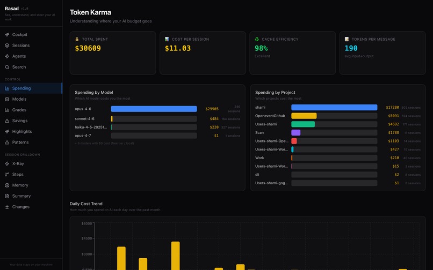Viewport: 433px width, 270px height.
Task: Click the $4500 axis label in chart
Action: 86,238
